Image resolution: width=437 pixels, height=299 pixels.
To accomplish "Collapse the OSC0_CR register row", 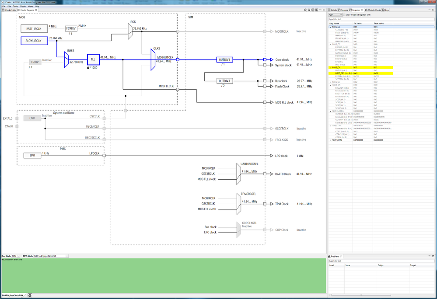I will point(331,85).
